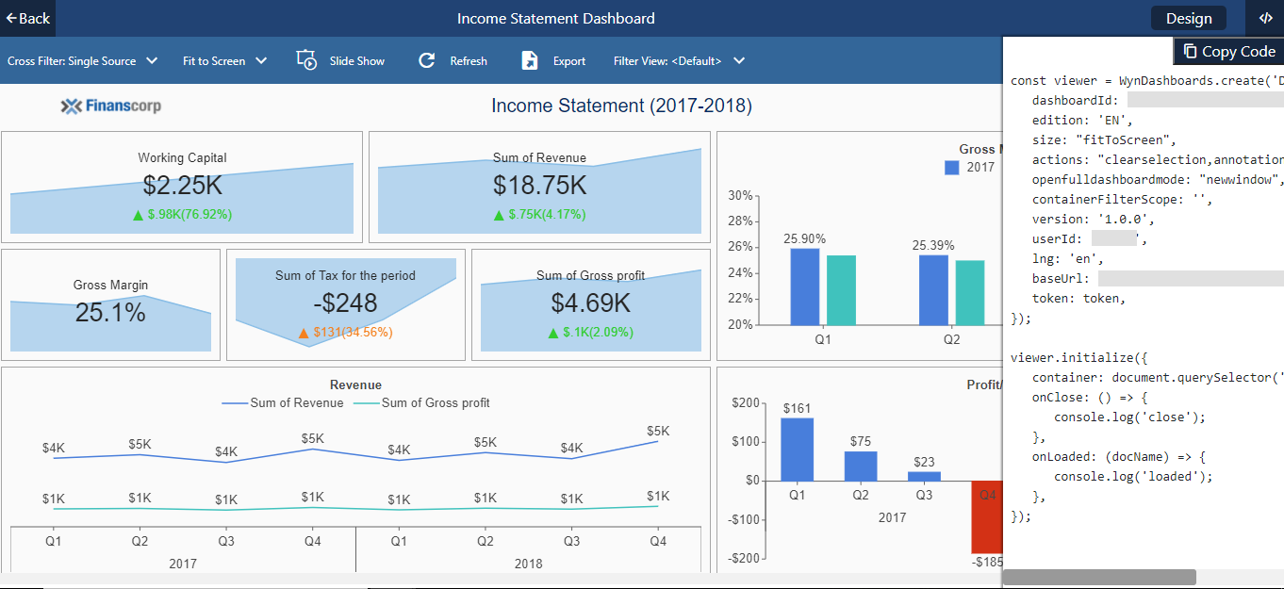Open the Filter View dropdown
The width and height of the screenshot is (1284, 589).
coord(679,61)
